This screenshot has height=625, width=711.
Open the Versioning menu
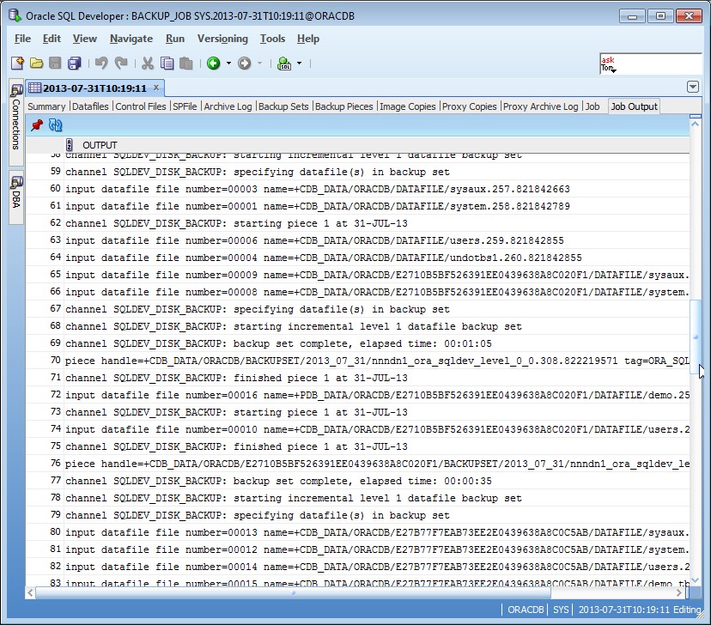[x=222, y=39]
